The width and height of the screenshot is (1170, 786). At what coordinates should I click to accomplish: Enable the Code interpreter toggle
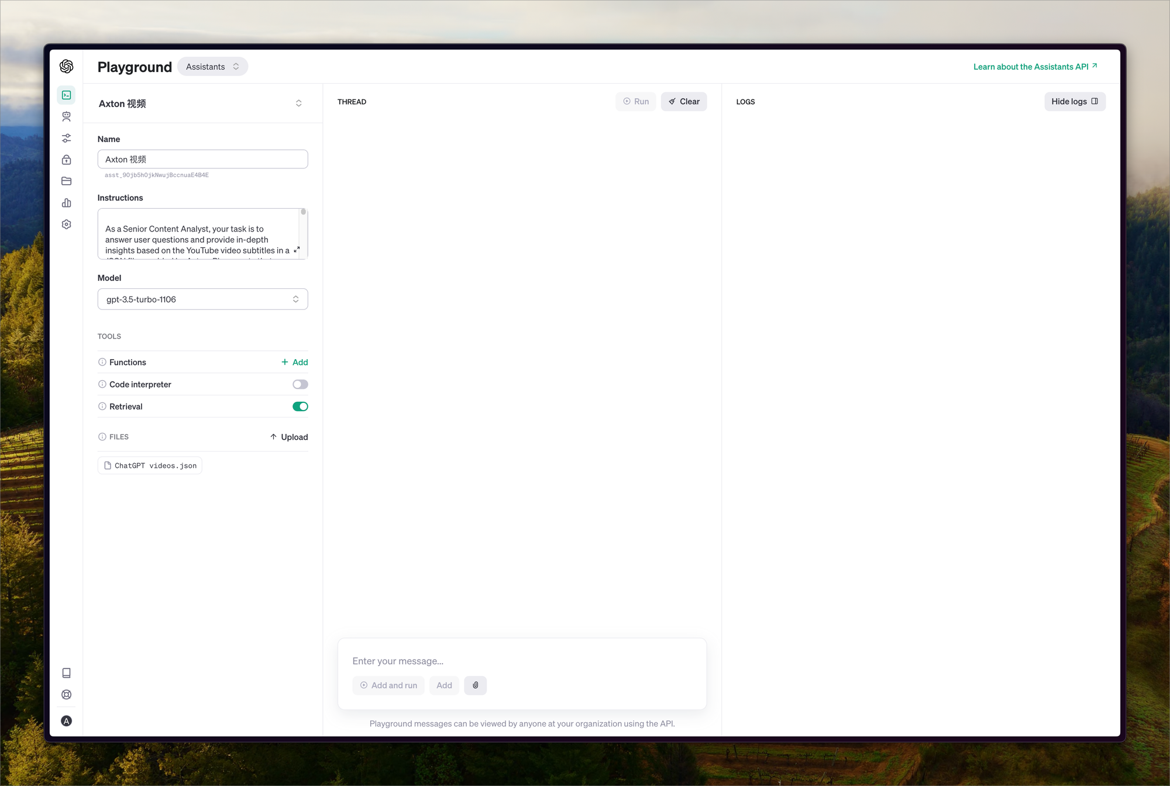pos(300,384)
